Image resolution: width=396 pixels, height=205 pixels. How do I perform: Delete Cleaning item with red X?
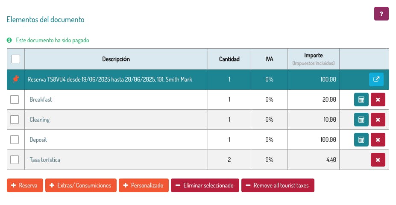click(x=378, y=120)
